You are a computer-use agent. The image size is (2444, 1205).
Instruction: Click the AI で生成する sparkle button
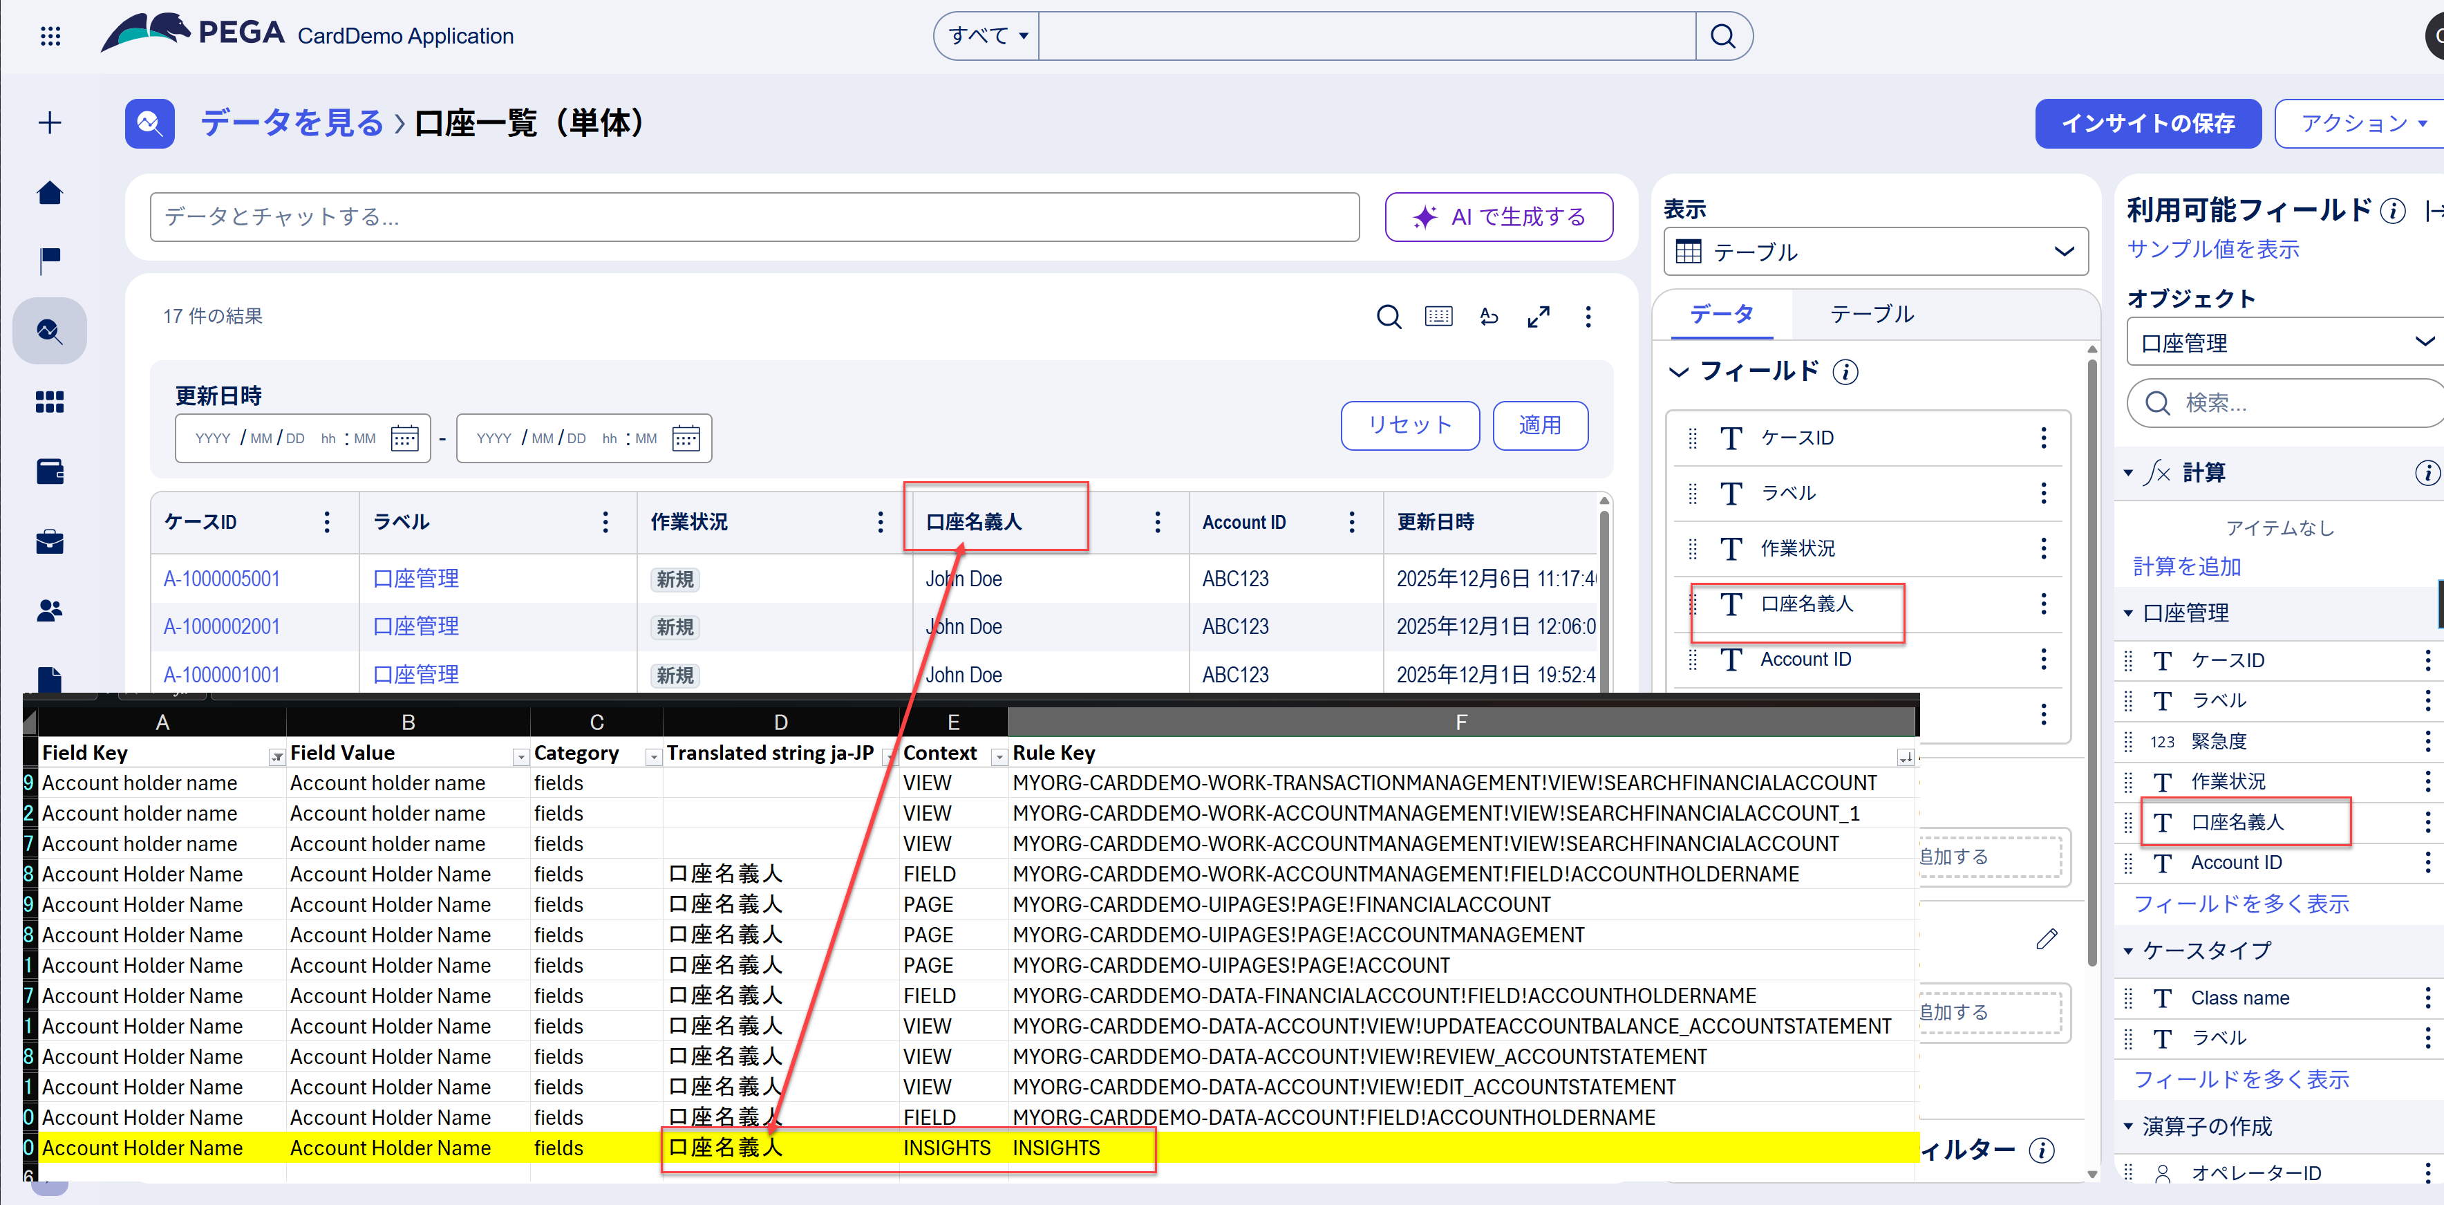tap(1498, 216)
